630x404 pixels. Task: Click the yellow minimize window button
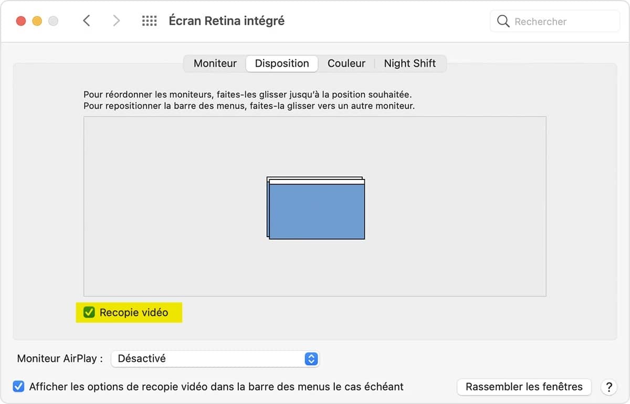(x=37, y=21)
